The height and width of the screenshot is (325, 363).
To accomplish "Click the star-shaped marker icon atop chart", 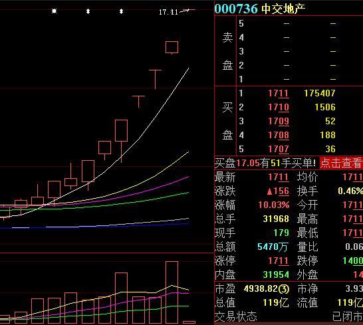I will (x=54, y=11).
